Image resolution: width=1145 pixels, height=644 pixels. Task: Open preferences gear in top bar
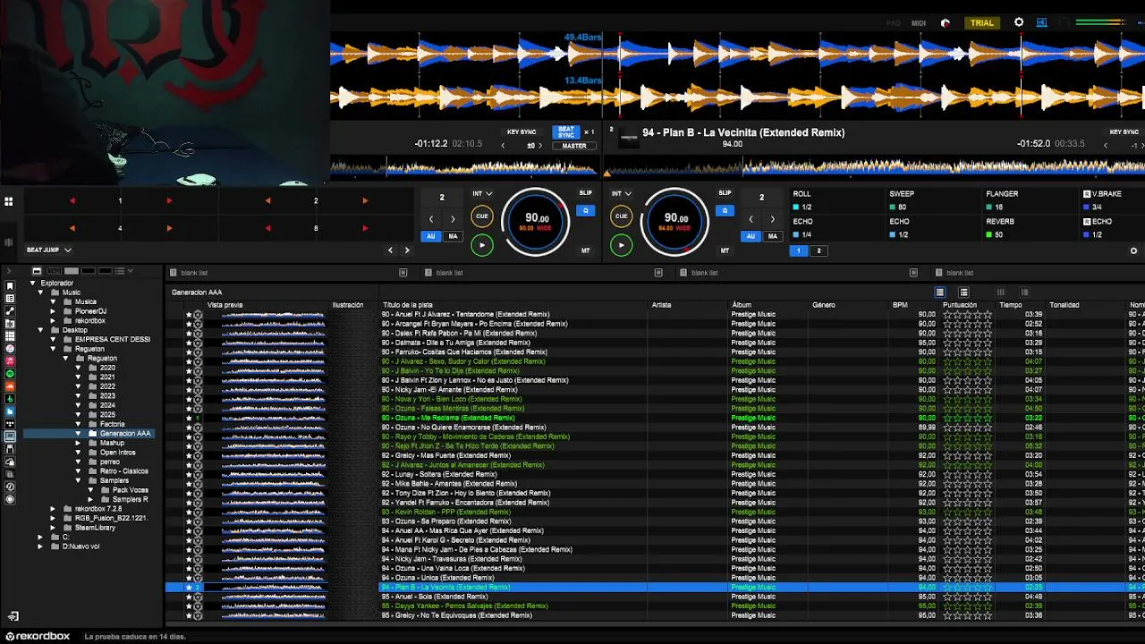click(x=1019, y=22)
